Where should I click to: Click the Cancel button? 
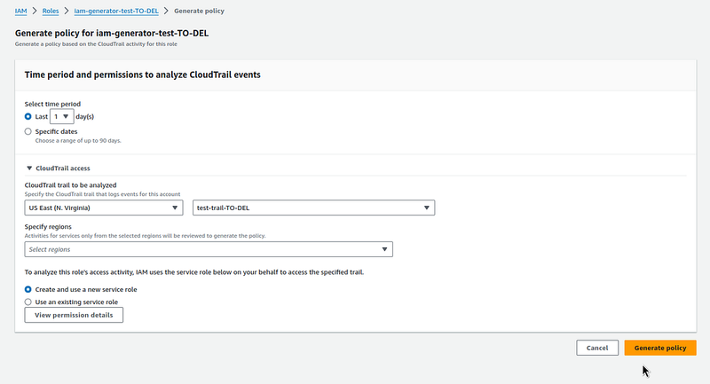click(597, 348)
